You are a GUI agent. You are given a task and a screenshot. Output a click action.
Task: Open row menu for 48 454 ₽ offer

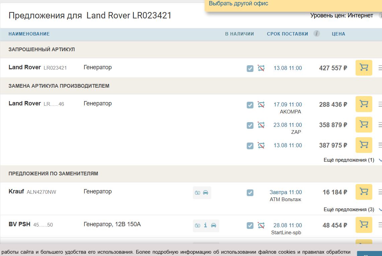[380, 225]
